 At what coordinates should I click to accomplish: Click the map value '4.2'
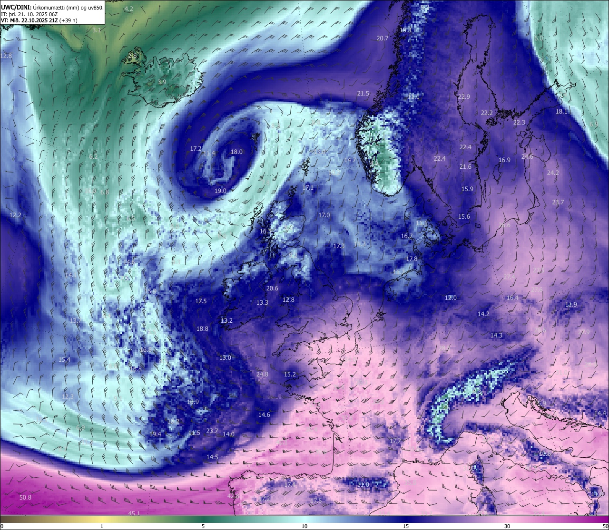128,9
